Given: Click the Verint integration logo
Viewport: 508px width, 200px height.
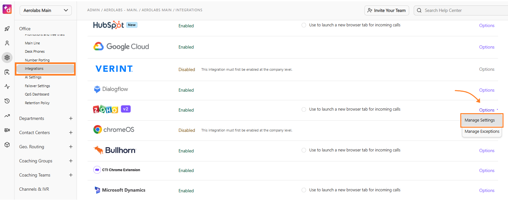Looking at the screenshot, I should 114,69.
